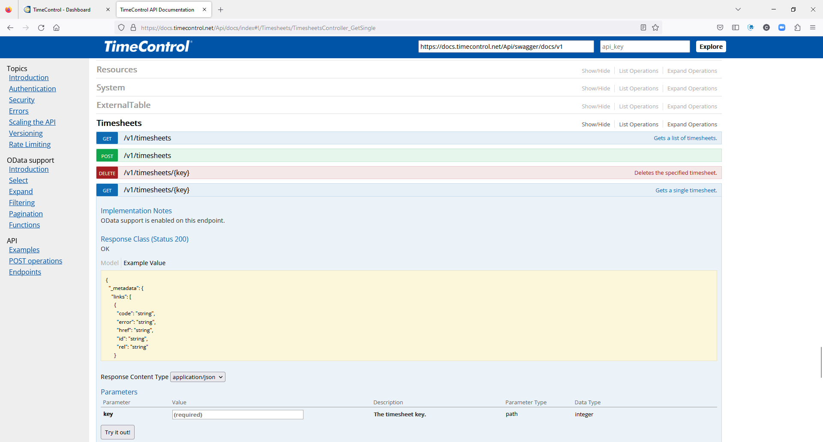The height and width of the screenshot is (442, 823).
Task: Close the TimeControl - Dashboard tab
Action: (x=108, y=9)
